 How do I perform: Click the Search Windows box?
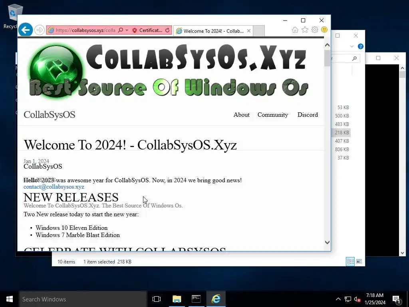83,299
